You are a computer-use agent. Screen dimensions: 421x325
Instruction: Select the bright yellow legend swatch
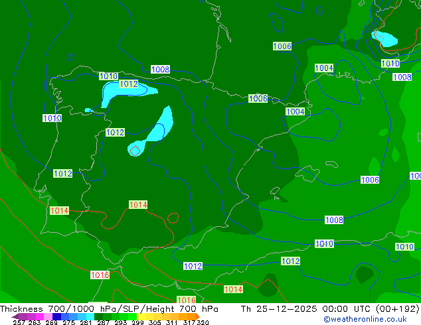[x=141, y=316]
